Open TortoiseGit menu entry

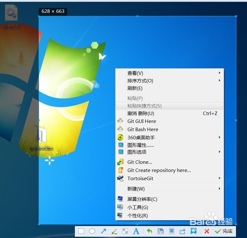[170, 179]
